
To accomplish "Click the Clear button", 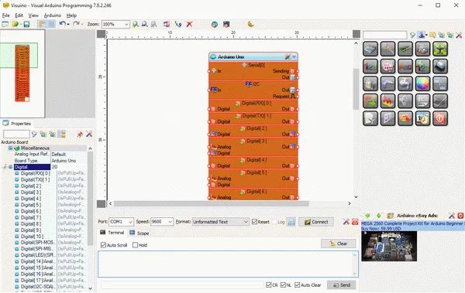I will [338, 244].
